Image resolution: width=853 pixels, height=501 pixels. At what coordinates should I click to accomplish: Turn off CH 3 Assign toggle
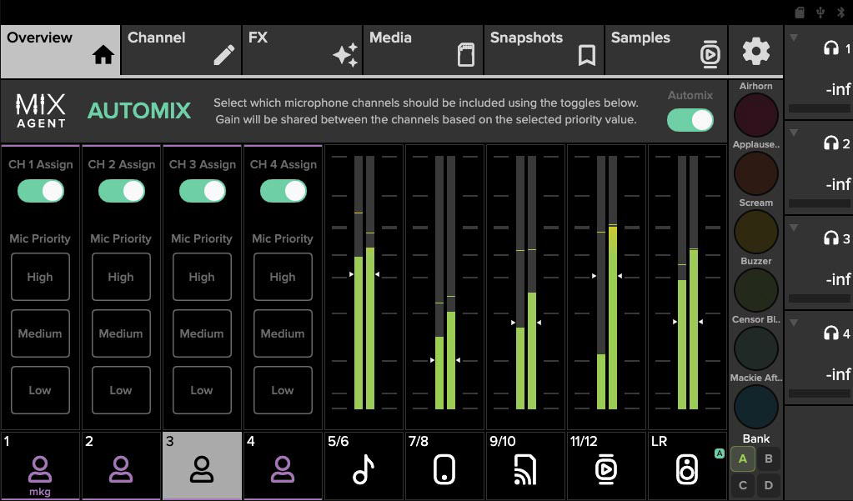pos(202,191)
